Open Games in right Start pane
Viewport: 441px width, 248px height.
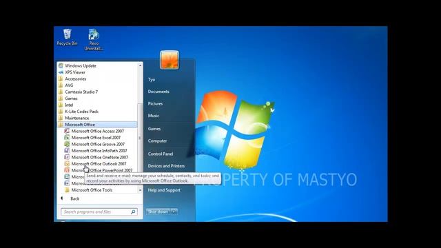pos(154,129)
